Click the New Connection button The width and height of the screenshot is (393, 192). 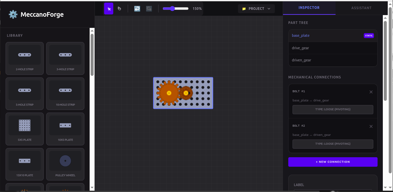333,162
